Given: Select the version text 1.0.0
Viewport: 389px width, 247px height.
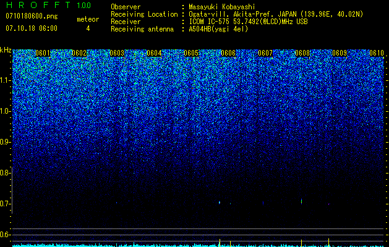Looking at the screenshot, I should pyautogui.click(x=83, y=5).
